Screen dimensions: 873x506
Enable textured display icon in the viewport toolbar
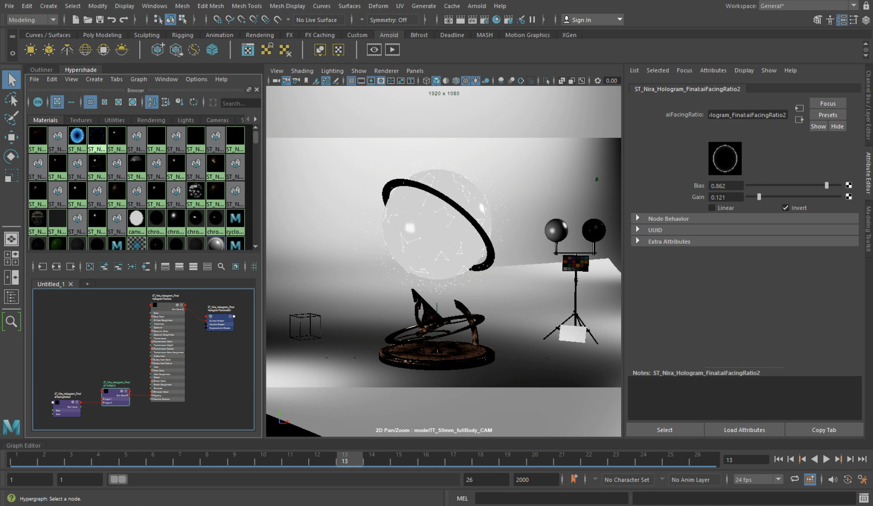click(465, 81)
